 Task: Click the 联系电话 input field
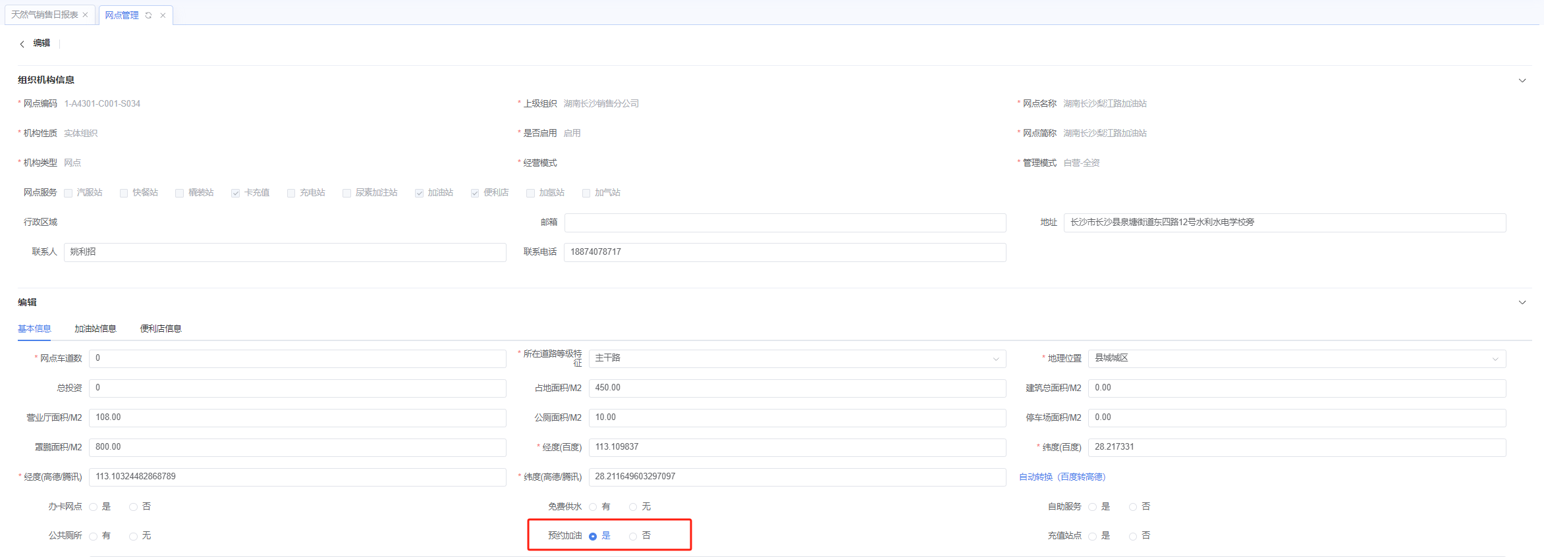click(x=785, y=252)
